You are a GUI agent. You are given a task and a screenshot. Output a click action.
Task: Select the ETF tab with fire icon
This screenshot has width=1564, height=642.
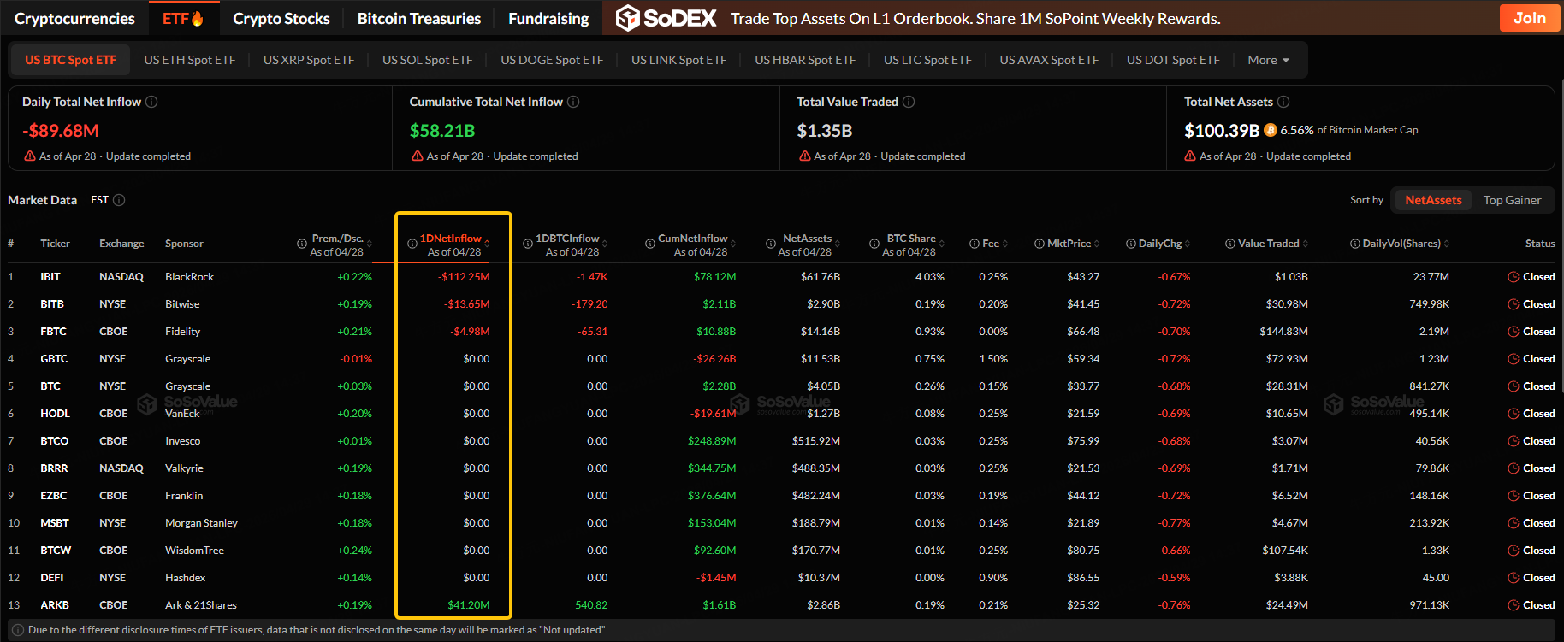click(x=183, y=18)
